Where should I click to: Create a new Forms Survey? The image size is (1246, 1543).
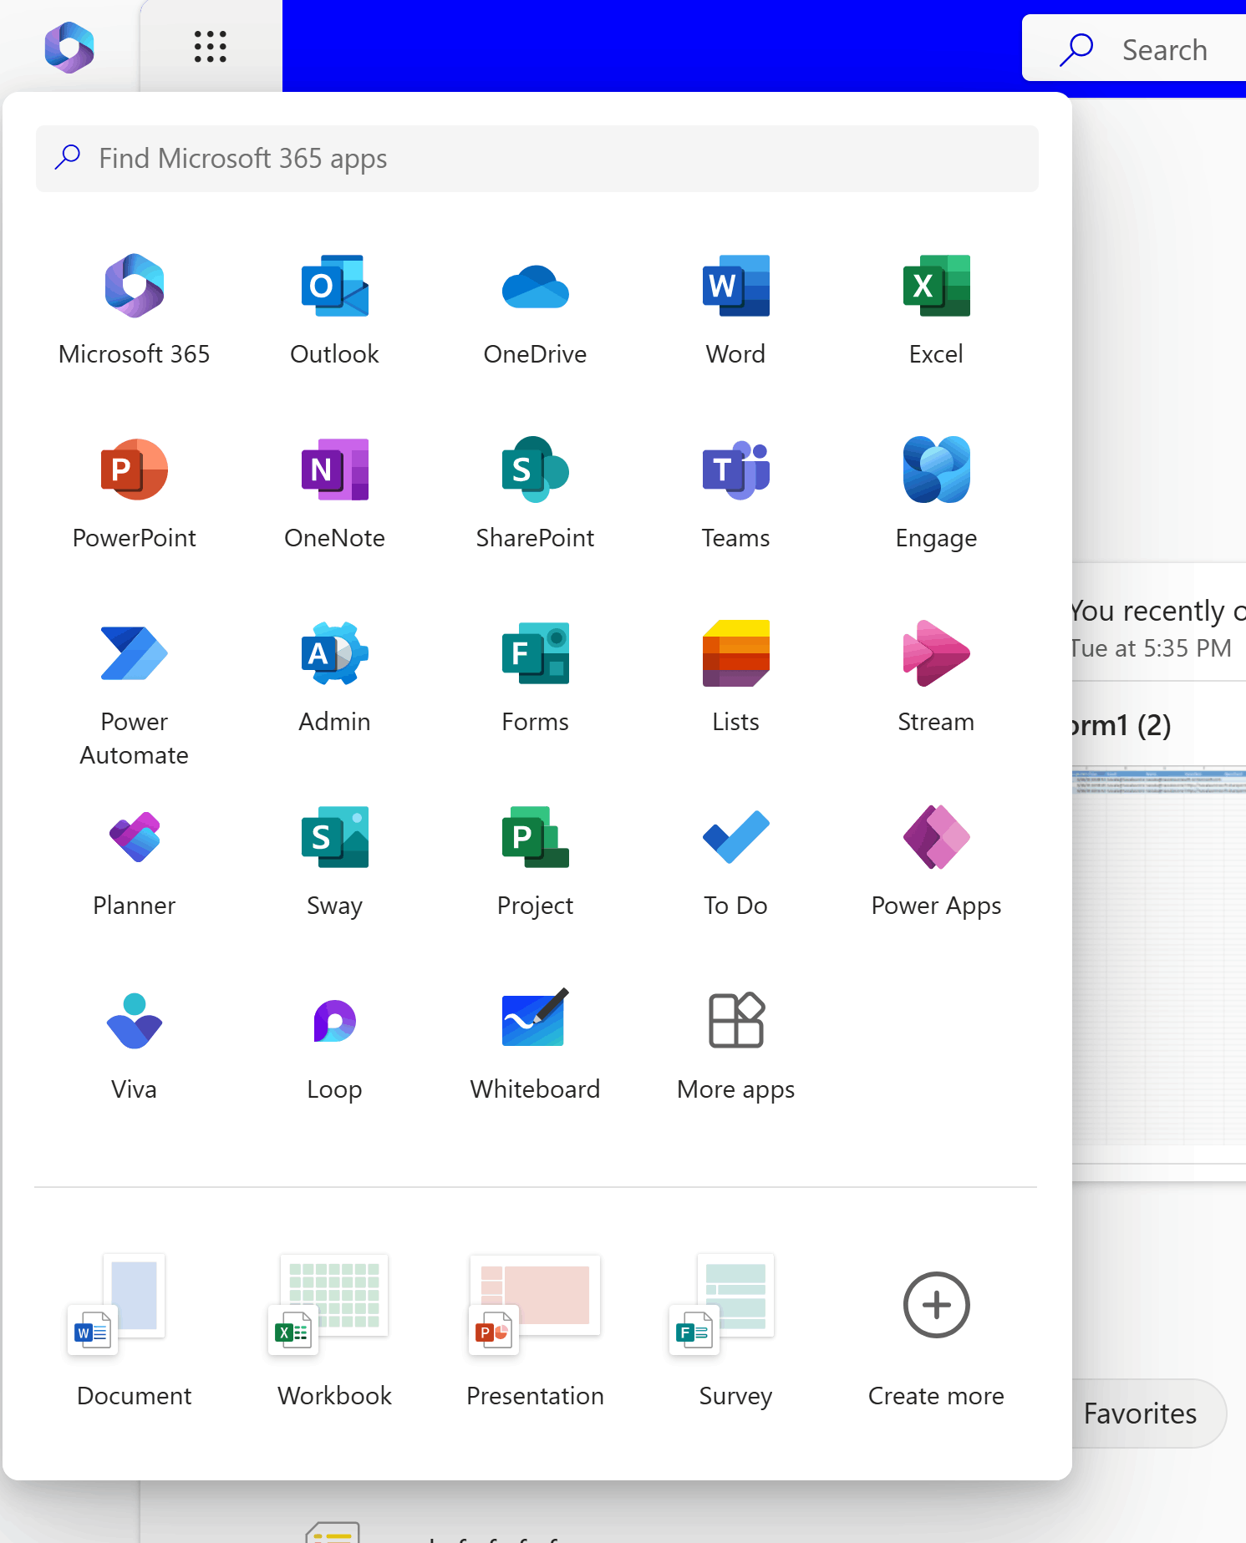point(735,1333)
